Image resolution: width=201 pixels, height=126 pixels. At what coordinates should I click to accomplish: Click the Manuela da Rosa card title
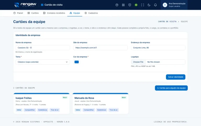[x=84, y=98]
